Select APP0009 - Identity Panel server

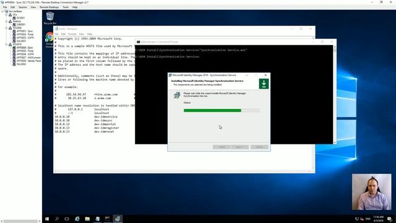pos(28,61)
